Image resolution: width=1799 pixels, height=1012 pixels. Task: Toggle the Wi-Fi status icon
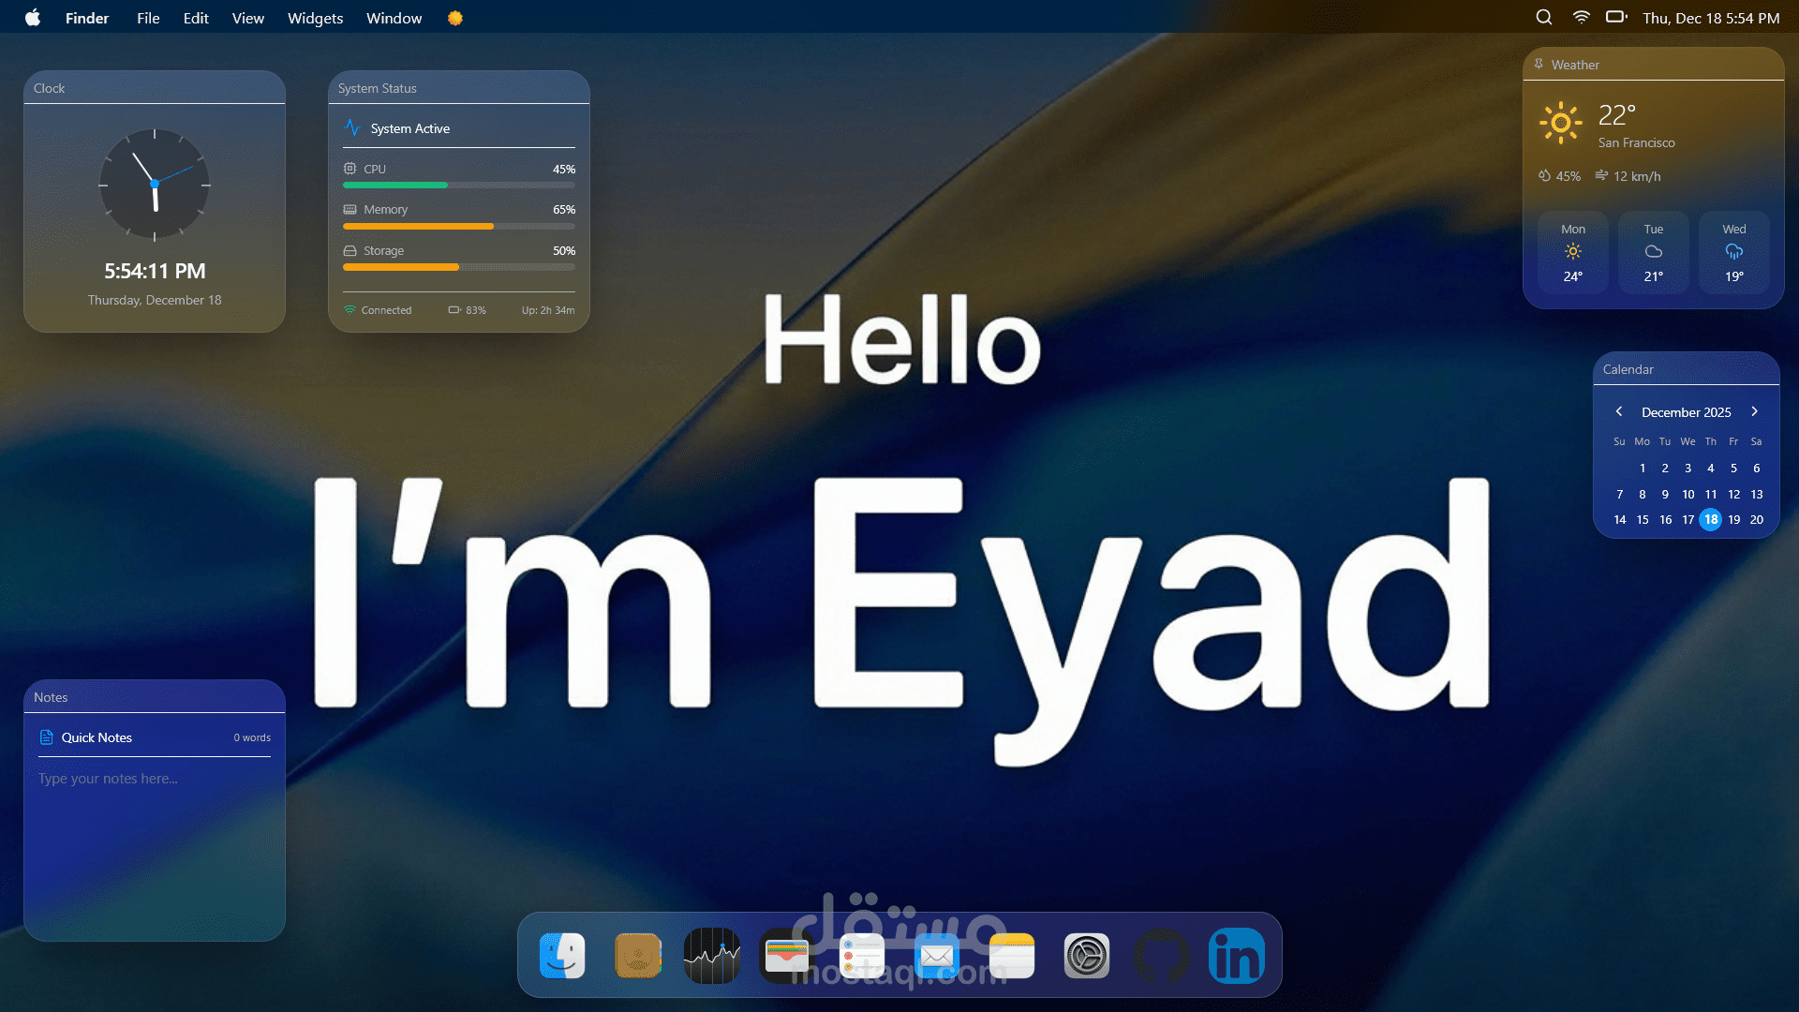(1581, 18)
